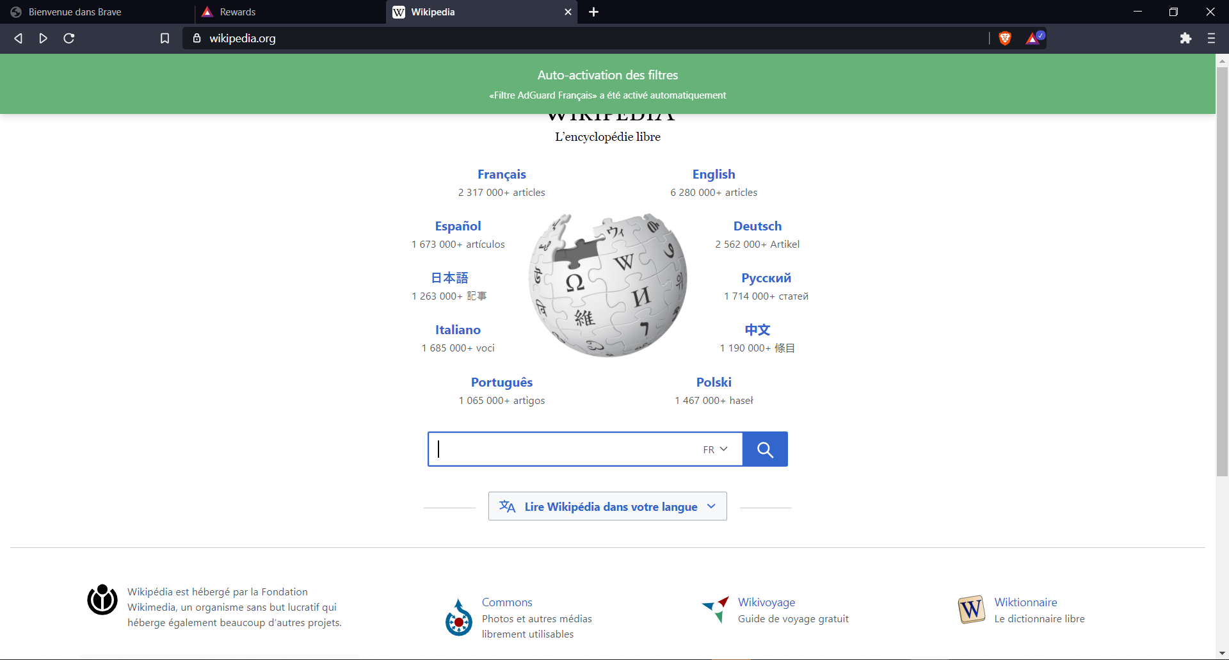Switch to the Rewards tab
Image resolution: width=1229 pixels, height=660 pixels.
point(289,12)
